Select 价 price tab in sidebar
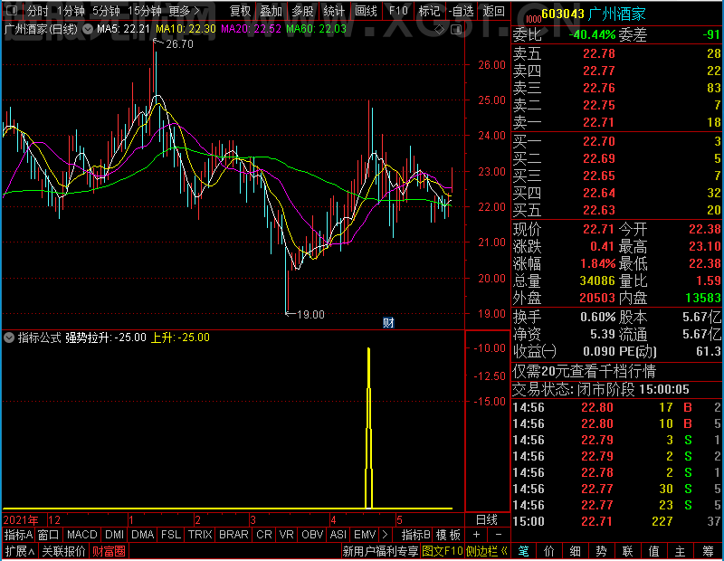The width and height of the screenshot is (724, 561). pyautogui.click(x=549, y=551)
